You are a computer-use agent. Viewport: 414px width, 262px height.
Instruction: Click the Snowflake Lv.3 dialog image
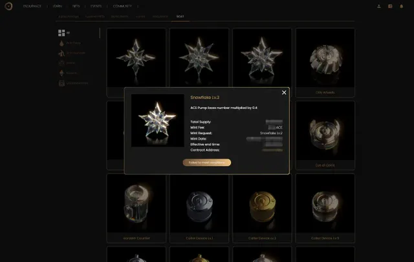(x=158, y=120)
